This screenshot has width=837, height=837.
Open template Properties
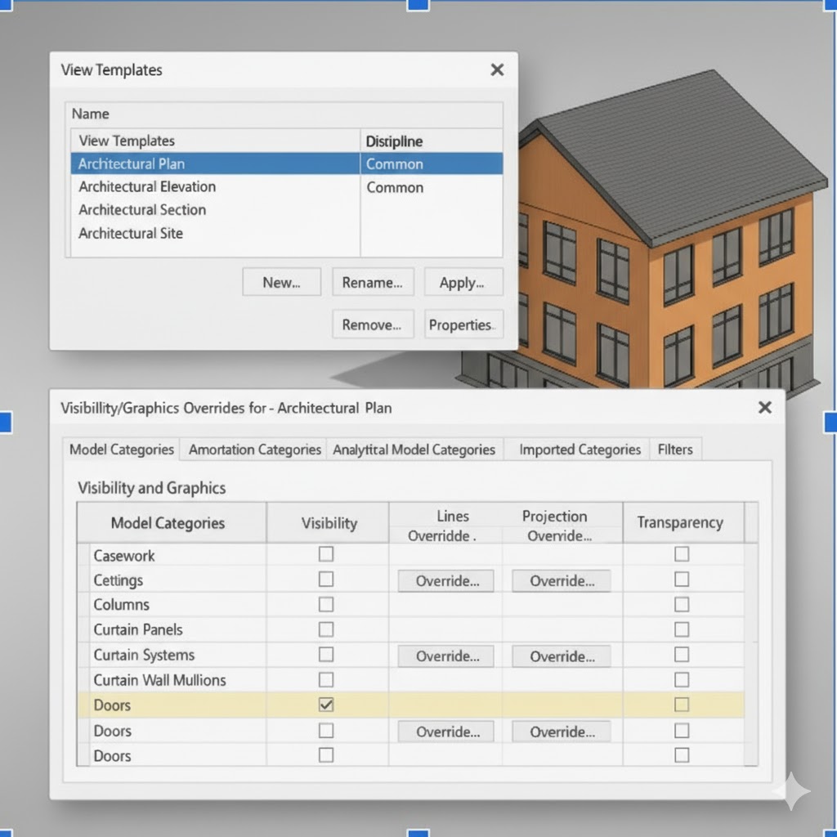point(461,325)
